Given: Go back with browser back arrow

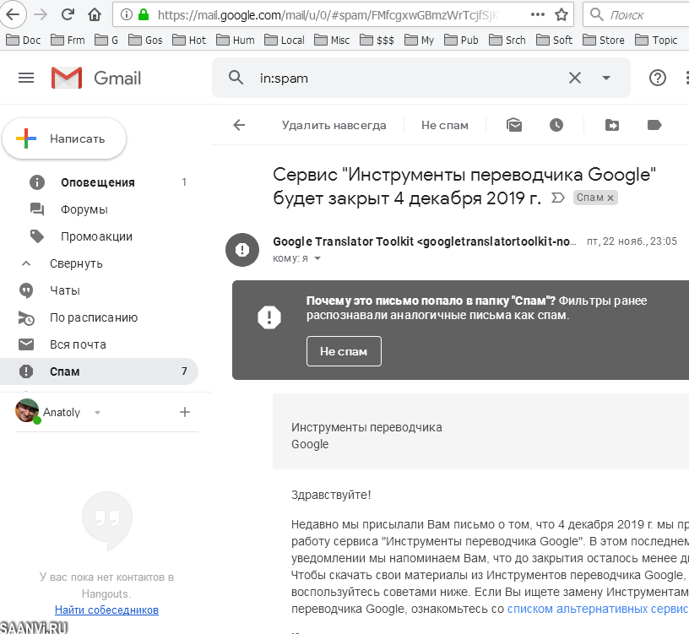Looking at the screenshot, I should click(x=13, y=14).
